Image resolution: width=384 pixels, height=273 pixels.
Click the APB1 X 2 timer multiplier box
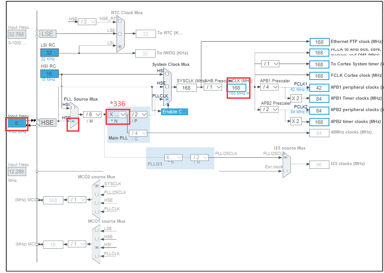296,98
